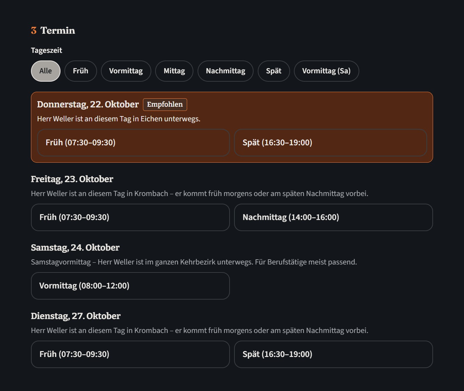Click the Tageszeit label
The height and width of the screenshot is (391, 464).
click(47, 50)
